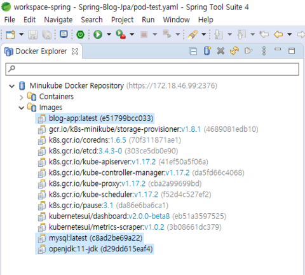Expand the Containers folder

(21, 97)
